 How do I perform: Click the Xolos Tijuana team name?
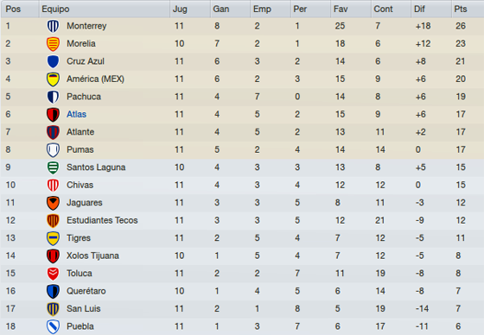point(92,256)
